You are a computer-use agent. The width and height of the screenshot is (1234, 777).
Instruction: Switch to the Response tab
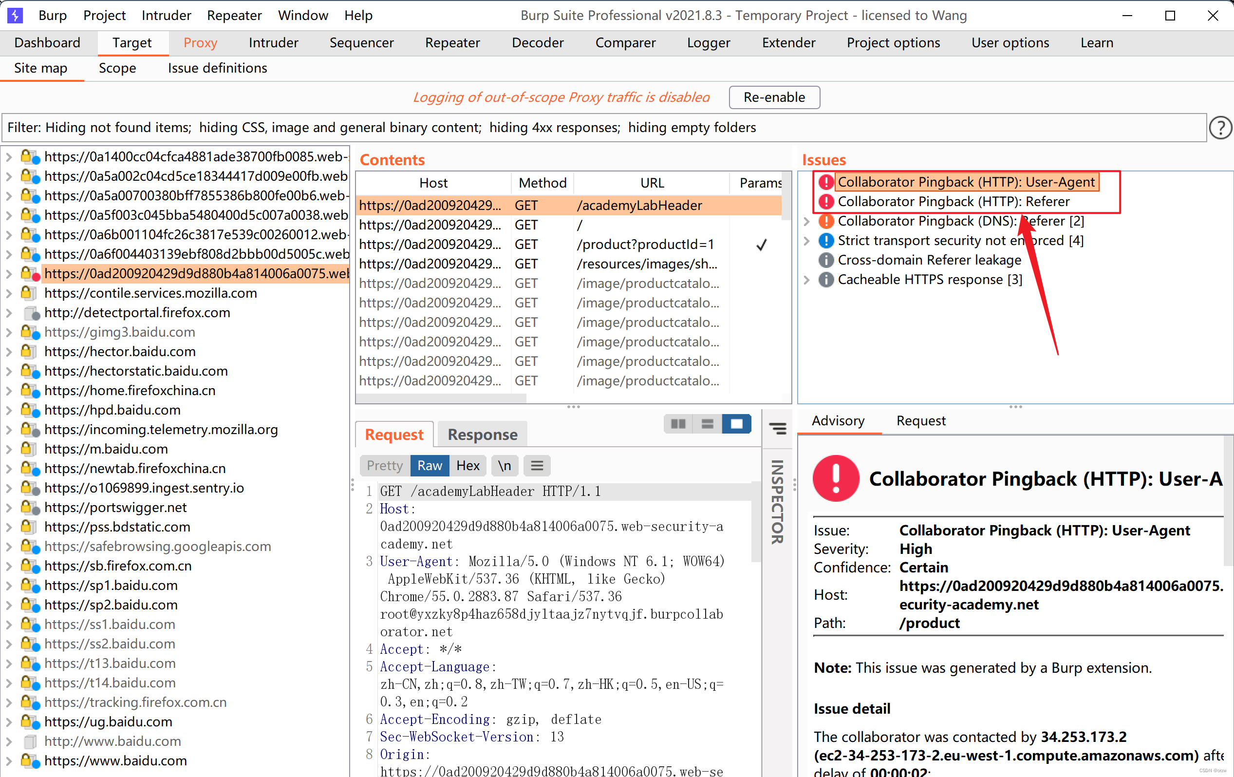click(482, 435)
